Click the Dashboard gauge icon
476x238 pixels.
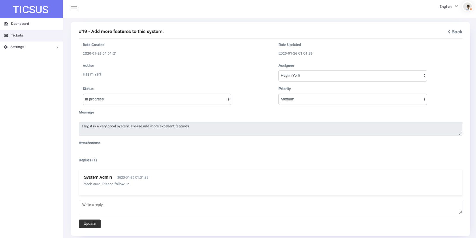tap(6, 24)
